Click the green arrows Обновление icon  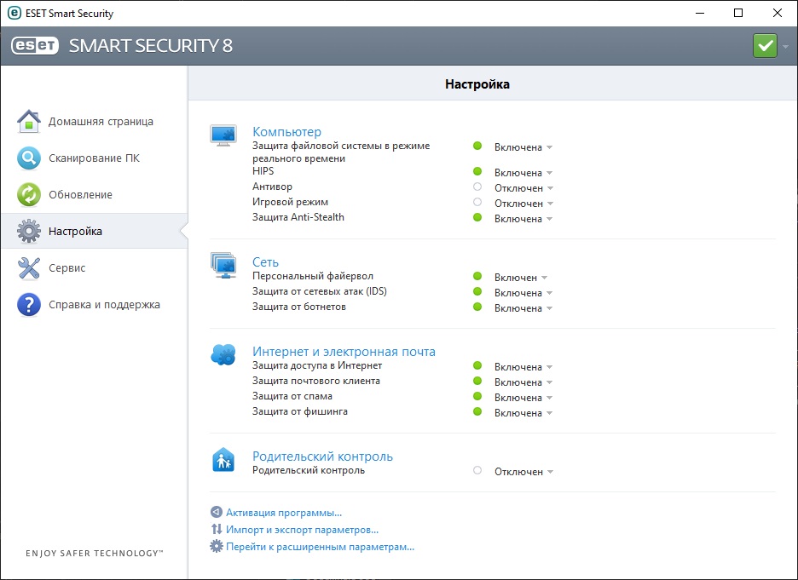29,195
